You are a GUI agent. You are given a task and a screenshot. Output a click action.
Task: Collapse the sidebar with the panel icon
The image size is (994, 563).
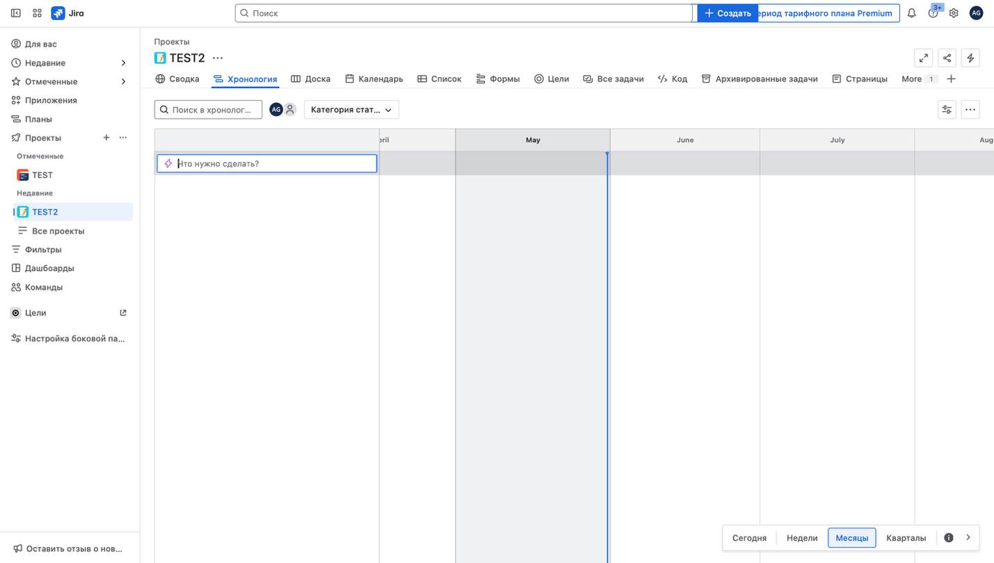tap(15, 13)
